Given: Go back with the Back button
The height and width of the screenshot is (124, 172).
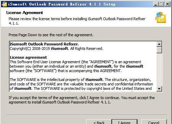Looking at the screenshot, I should click(99, 122).
